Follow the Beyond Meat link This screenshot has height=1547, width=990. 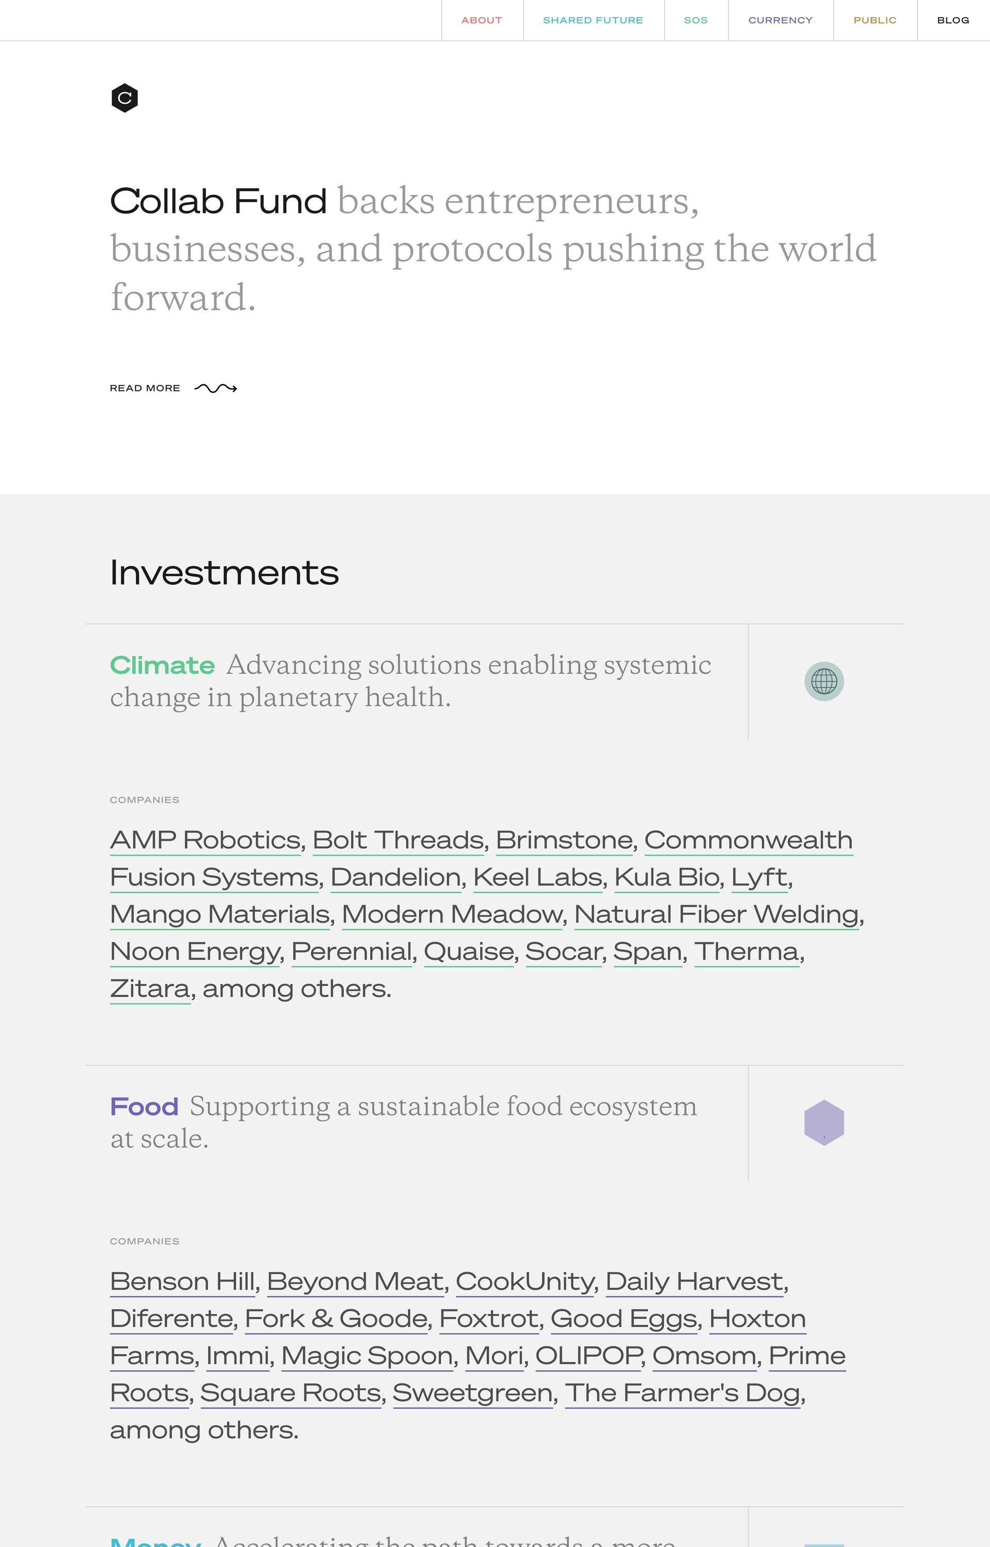click(355, 1281)
